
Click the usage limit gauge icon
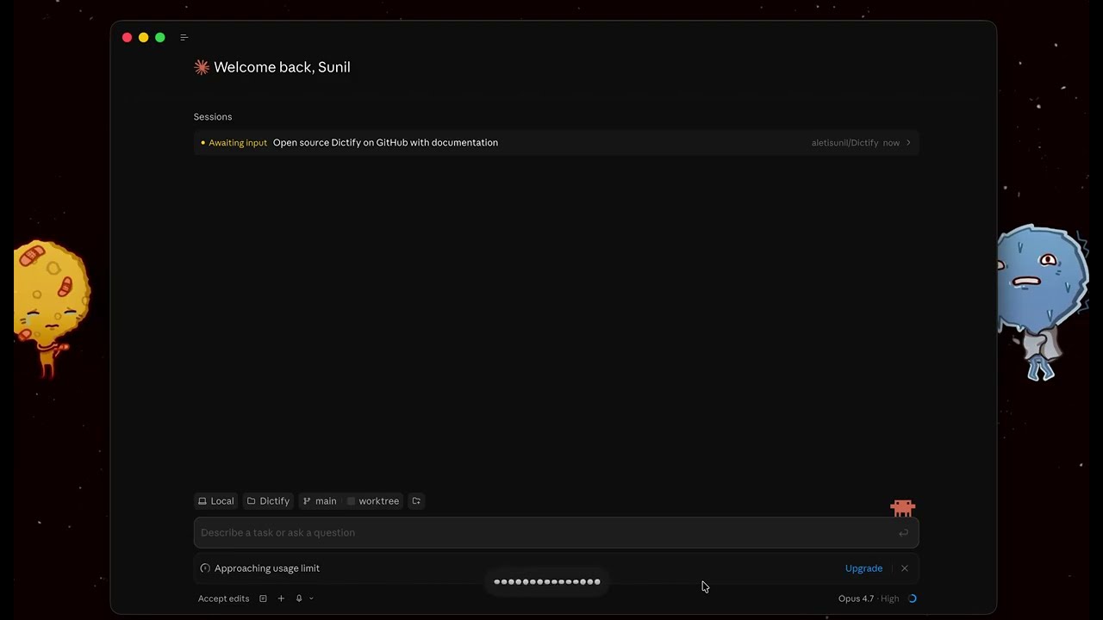205,568
